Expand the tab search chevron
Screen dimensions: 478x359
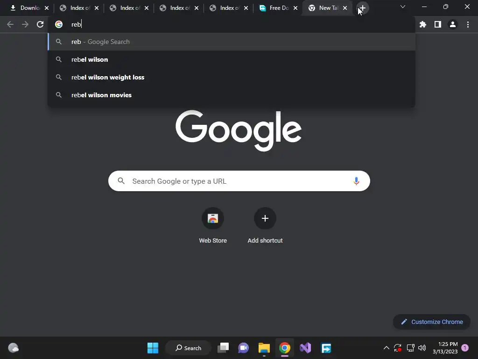tap(403, 7)
